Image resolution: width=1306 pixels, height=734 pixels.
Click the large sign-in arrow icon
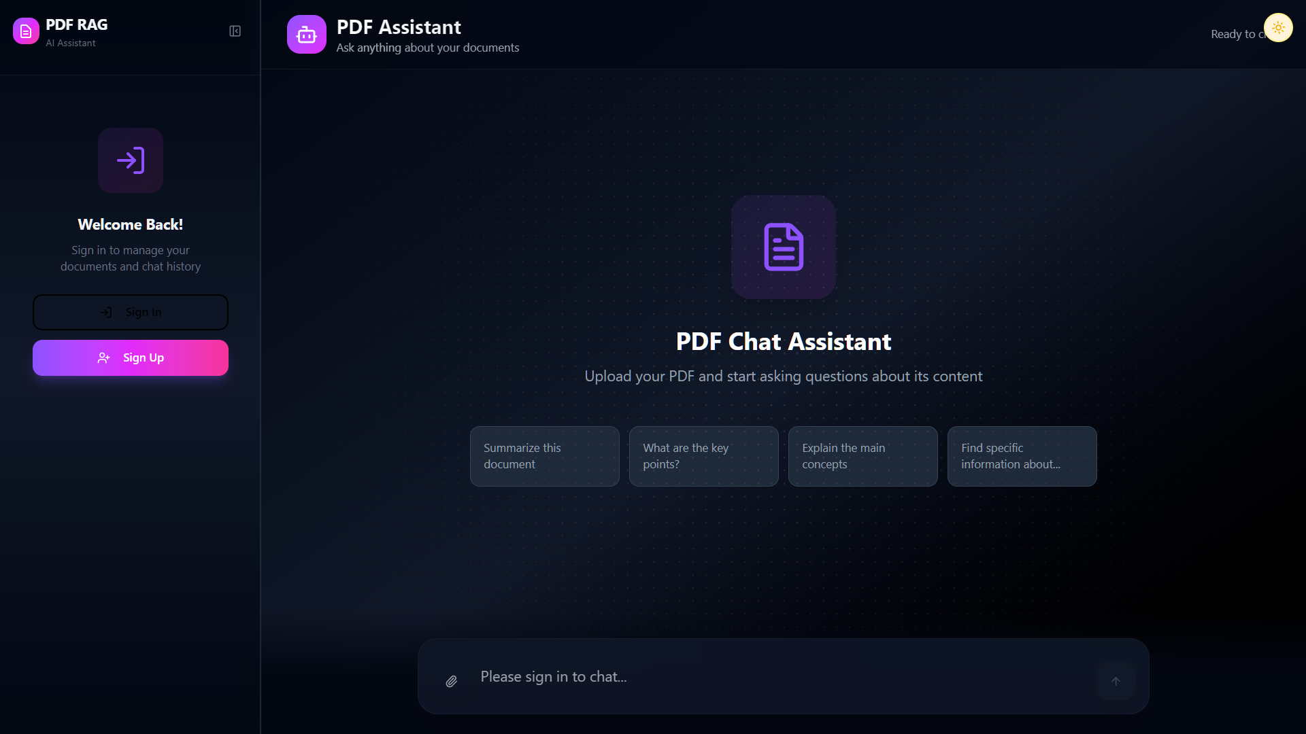[131, 160]
